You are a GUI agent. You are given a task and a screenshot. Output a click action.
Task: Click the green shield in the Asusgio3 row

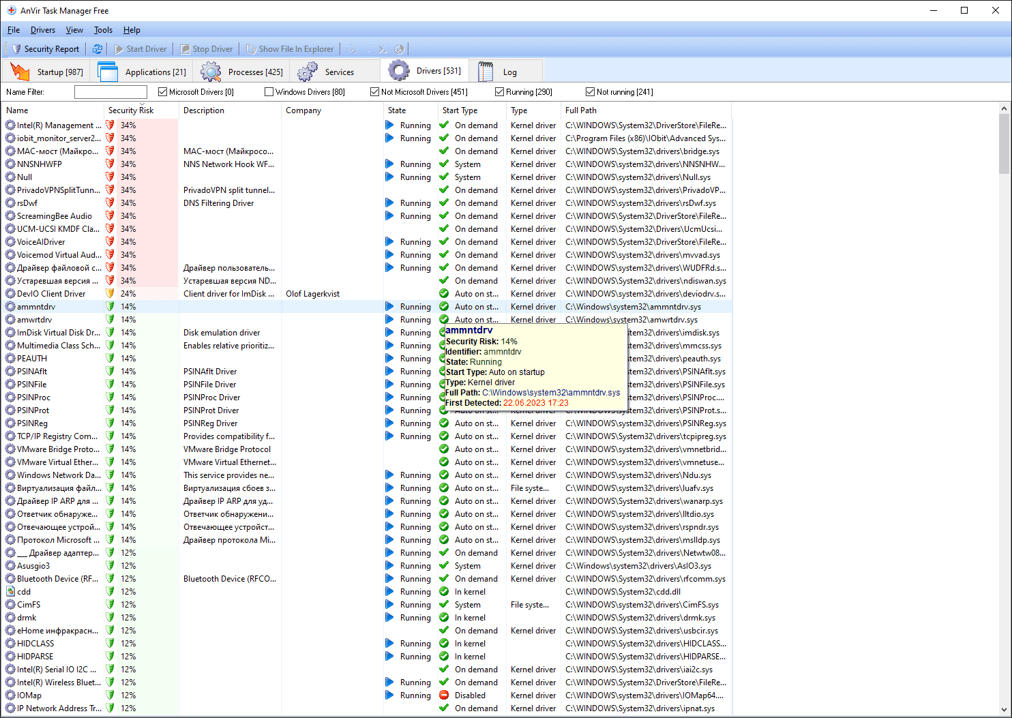[110, 566]
